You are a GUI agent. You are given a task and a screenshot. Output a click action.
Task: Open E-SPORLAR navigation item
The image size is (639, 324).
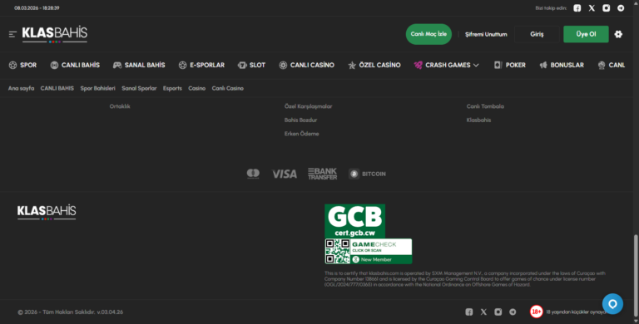tap(201, 65)
